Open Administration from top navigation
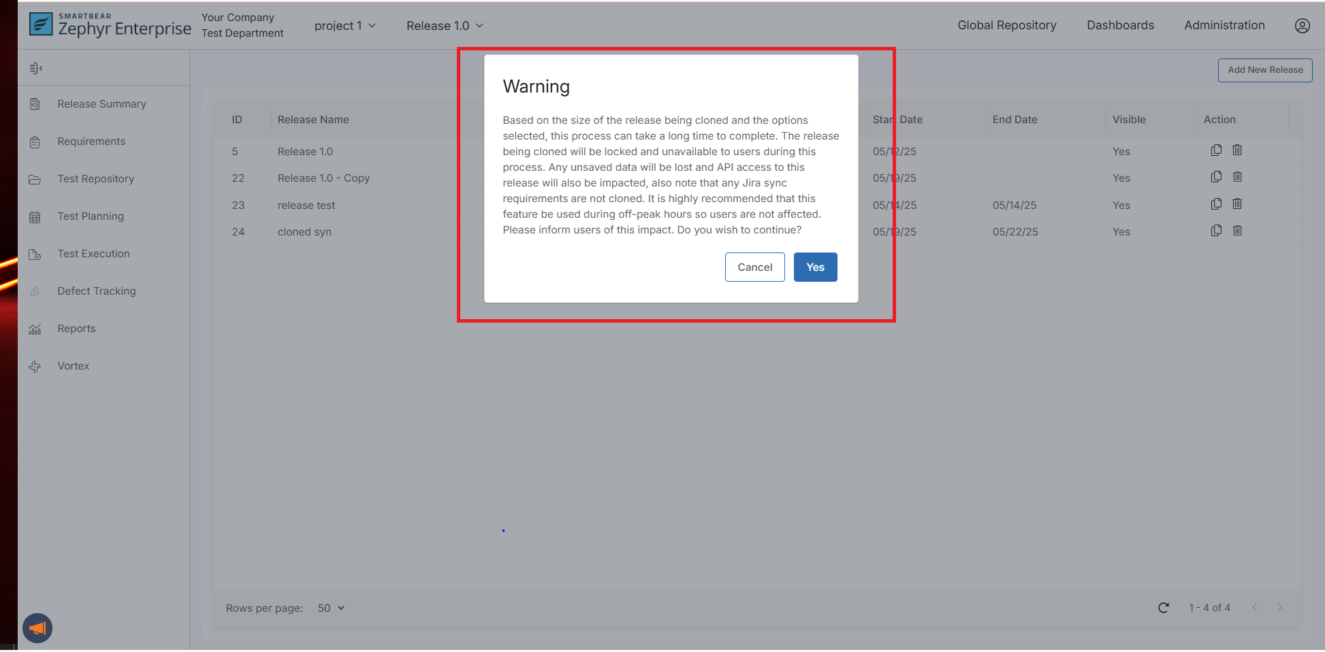This screenshot has width=1325, height=652. tap(1224, 25)
